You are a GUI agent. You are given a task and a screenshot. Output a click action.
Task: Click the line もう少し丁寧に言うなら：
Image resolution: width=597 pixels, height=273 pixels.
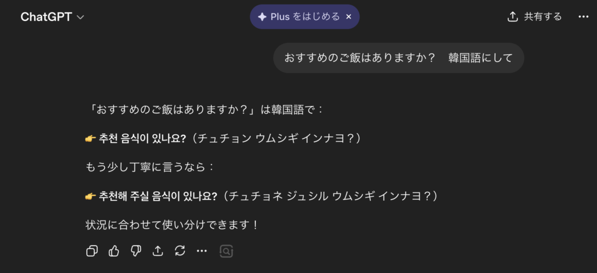click(150, 167)
